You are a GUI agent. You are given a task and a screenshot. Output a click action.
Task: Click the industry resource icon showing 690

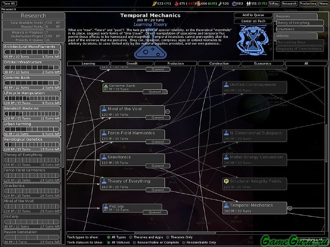(198, 4)
